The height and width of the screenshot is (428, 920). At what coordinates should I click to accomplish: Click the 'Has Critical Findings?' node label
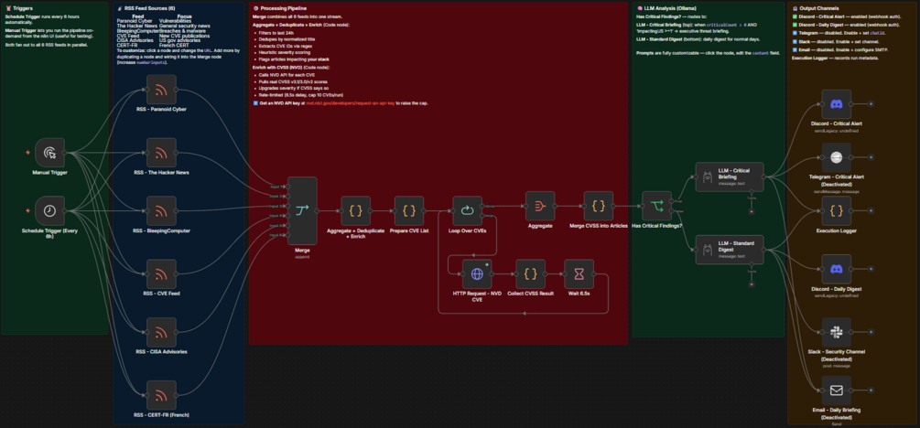[x=657, y=225]
